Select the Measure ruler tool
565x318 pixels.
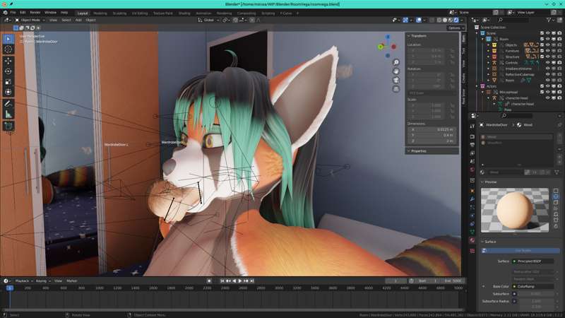8,114
